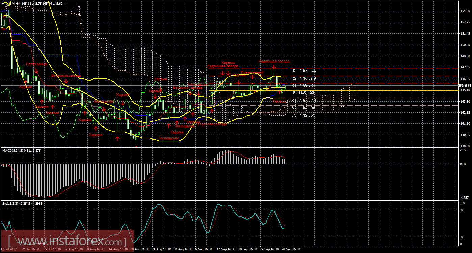Viewport: 472px width, 253px height.
Task: Click the 12 Sep 16:30 time label
Action: pyautogui.click(x=226, y=250)
